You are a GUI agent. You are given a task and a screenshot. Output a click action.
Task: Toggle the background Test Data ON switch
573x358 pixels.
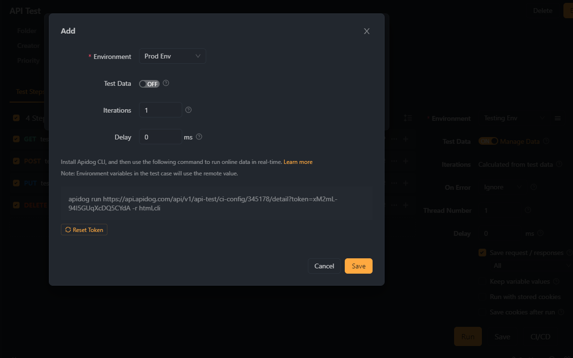coord(488,141)
